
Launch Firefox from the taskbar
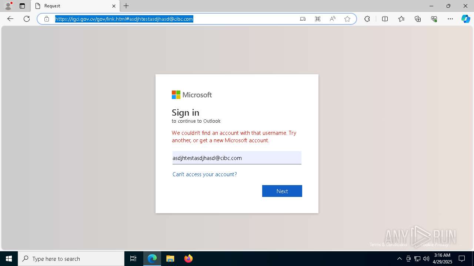click(188, 259)
